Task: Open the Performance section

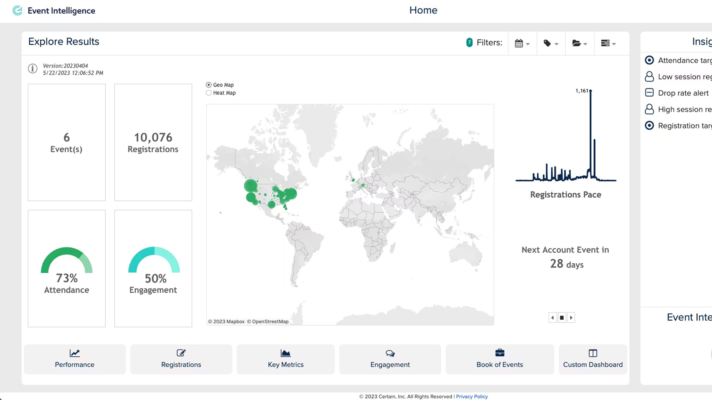Action: tap(75, 359)
